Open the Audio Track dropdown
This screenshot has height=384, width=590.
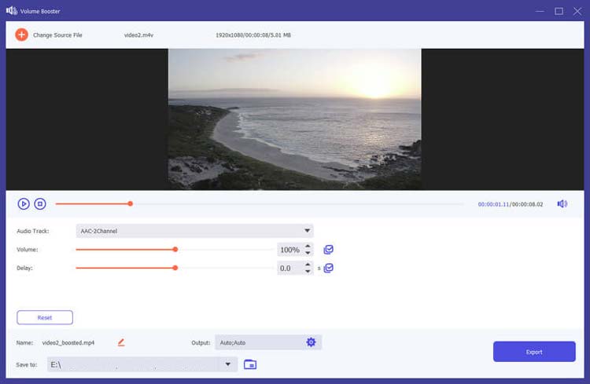point(194,231)
